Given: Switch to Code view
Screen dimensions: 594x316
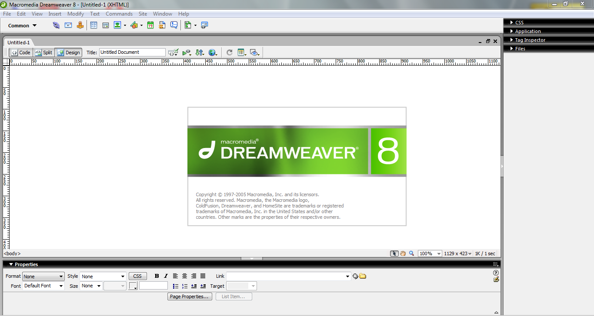Looking at the screenshot, I should (x=21, y=53).
